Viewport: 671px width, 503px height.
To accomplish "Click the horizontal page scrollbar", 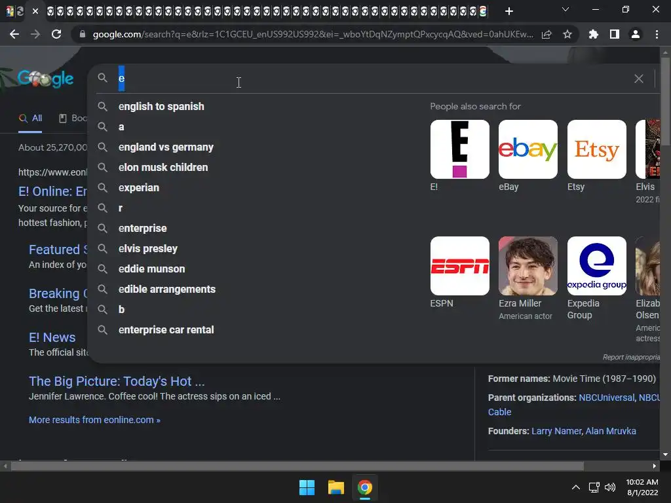I will (297, 466).
